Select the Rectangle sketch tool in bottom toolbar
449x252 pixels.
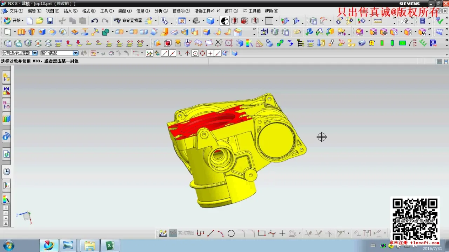[261, 233]
